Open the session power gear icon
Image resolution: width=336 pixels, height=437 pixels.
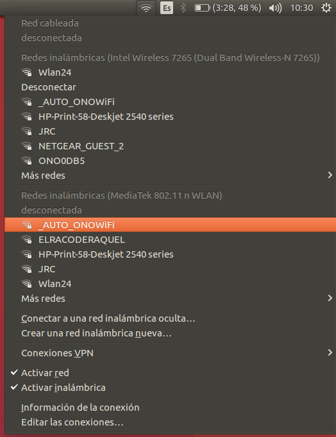326,8
